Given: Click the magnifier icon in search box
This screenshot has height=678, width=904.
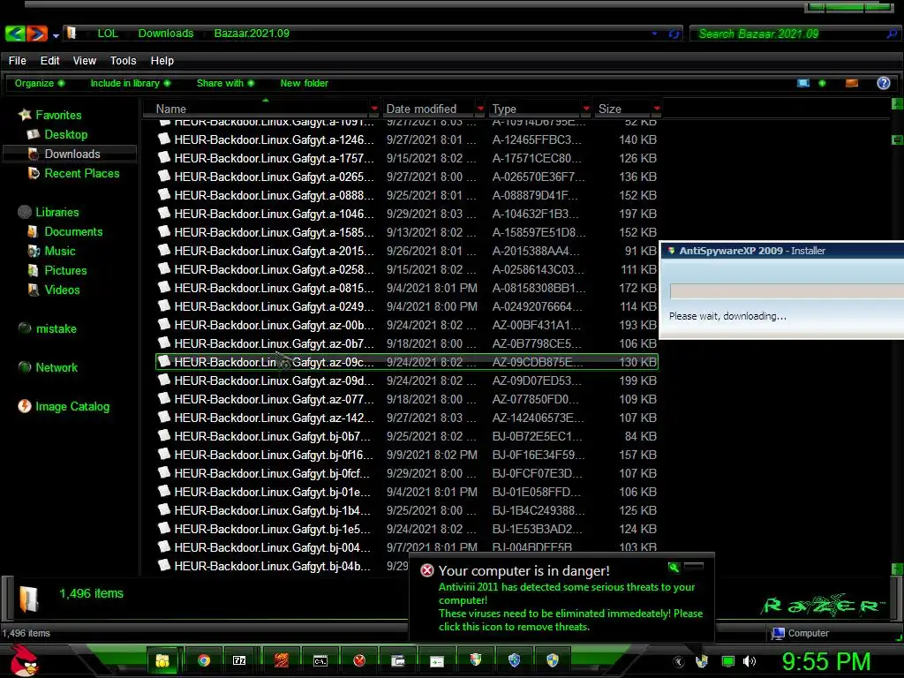Looking at the screenshot, I should [892, 34].
